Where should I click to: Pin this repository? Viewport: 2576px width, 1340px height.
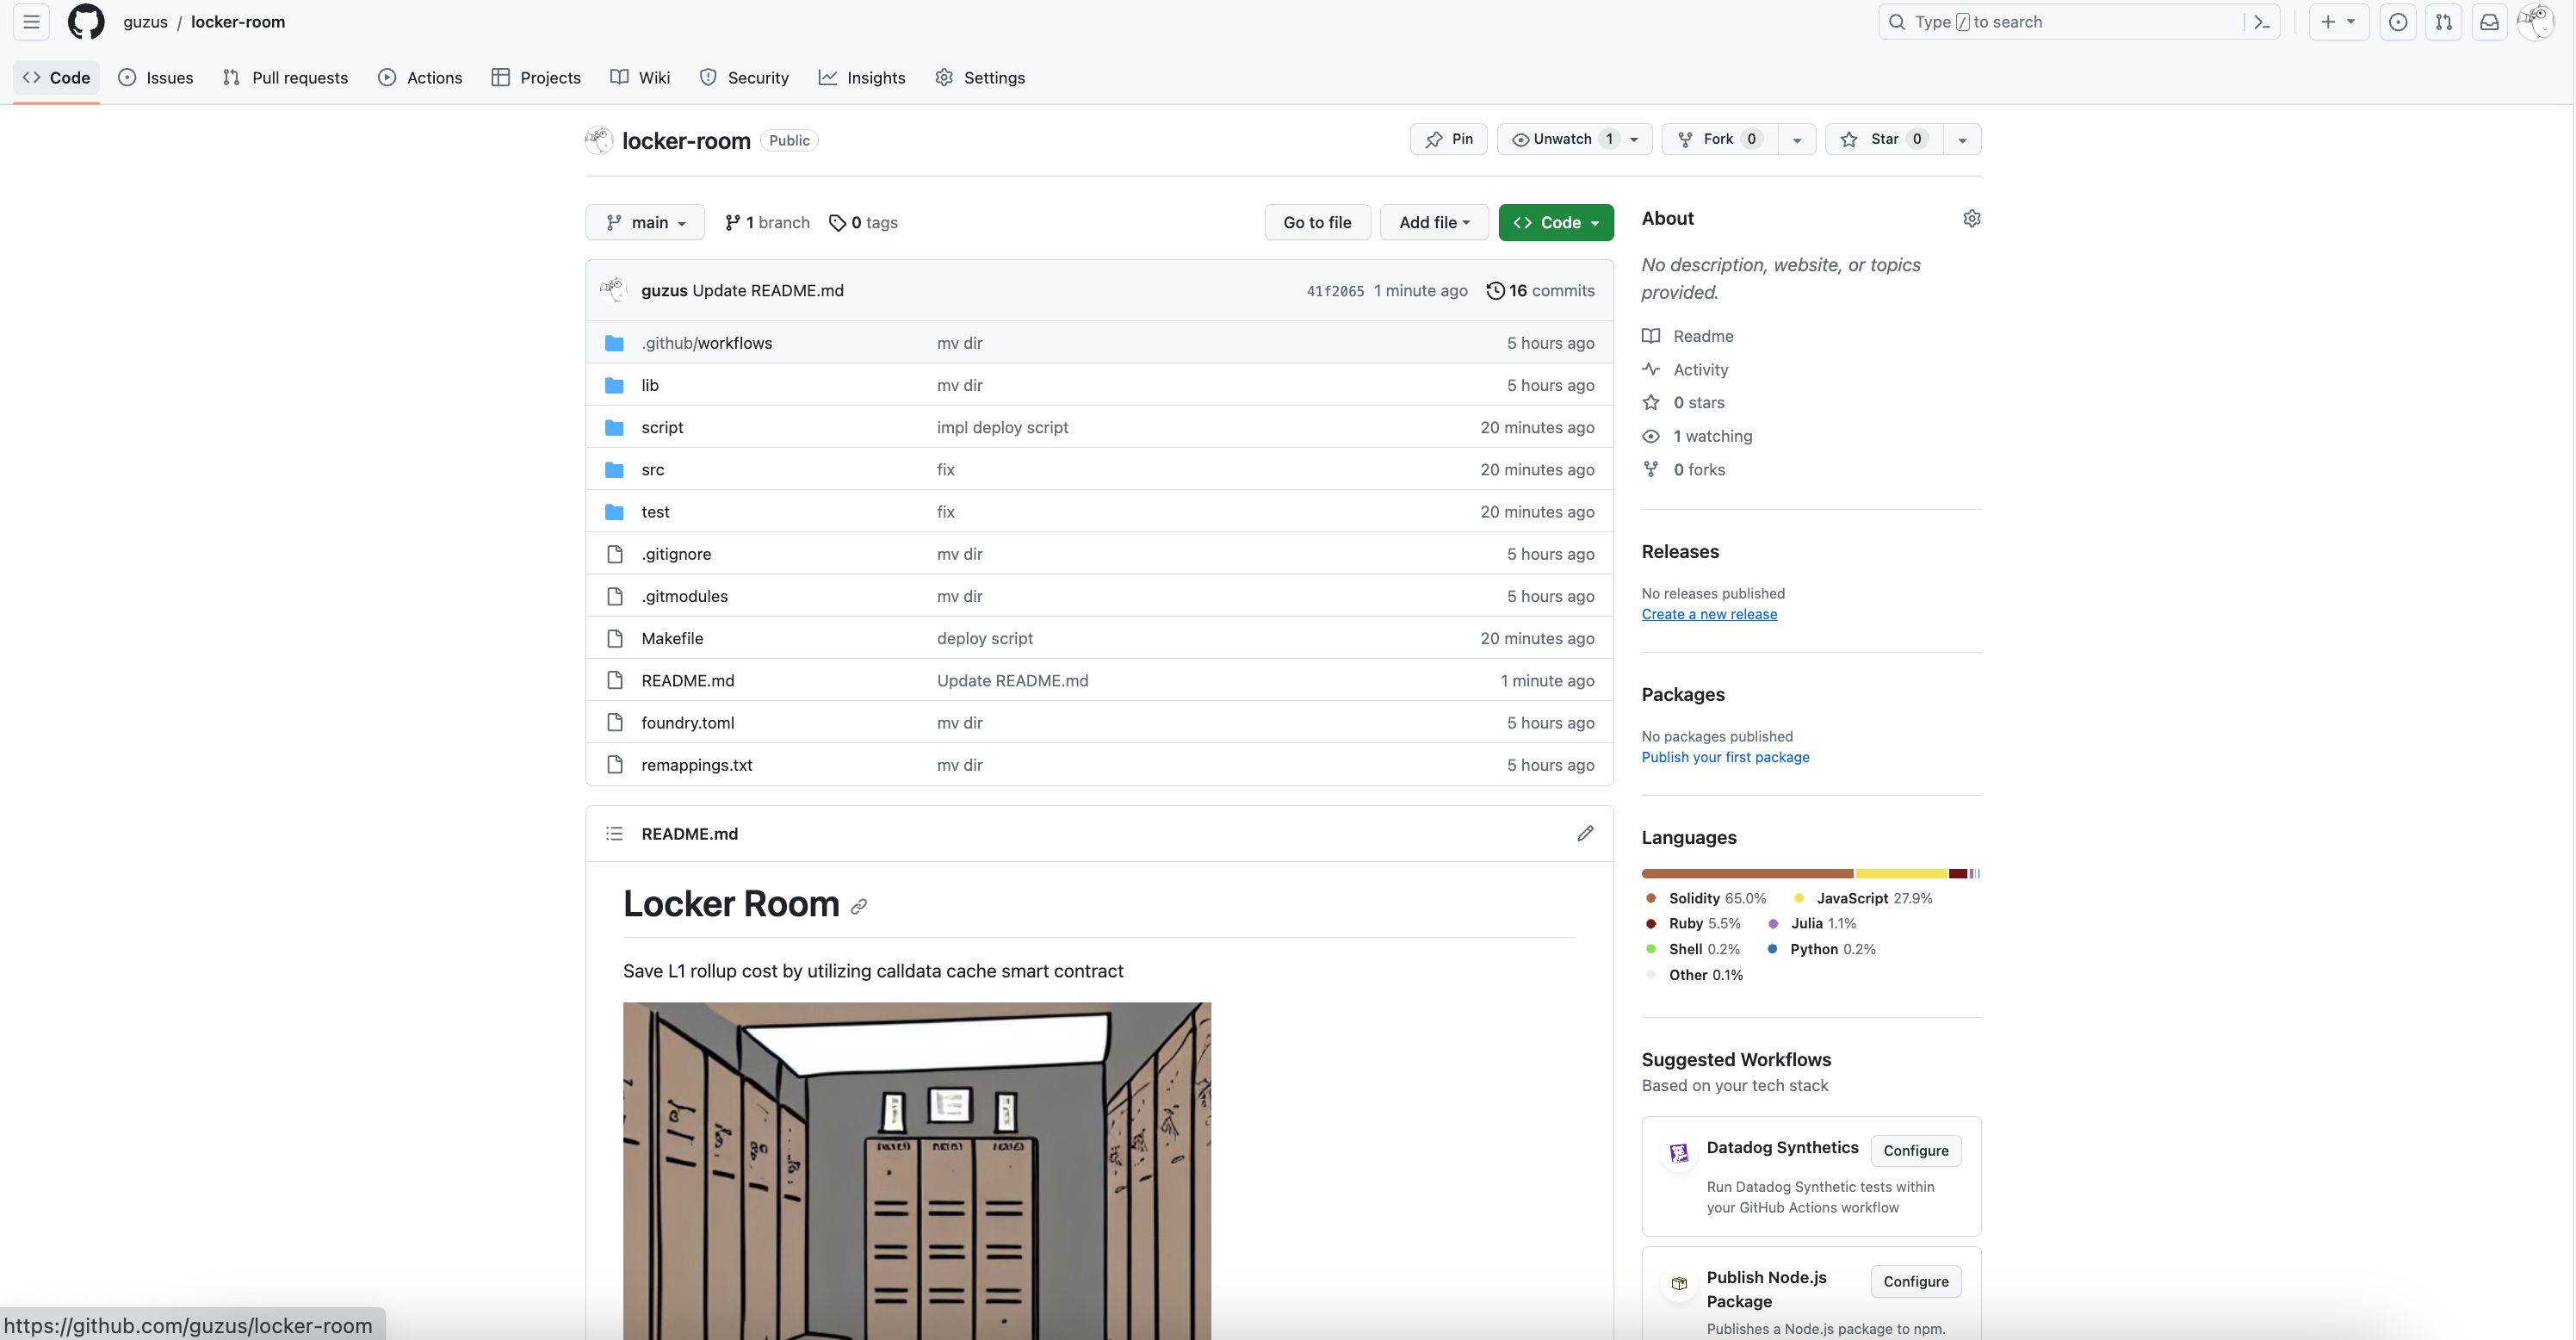point(1448,139)
